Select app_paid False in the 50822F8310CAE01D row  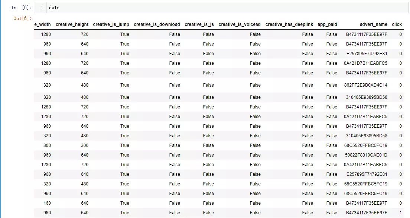coord(332,155)
